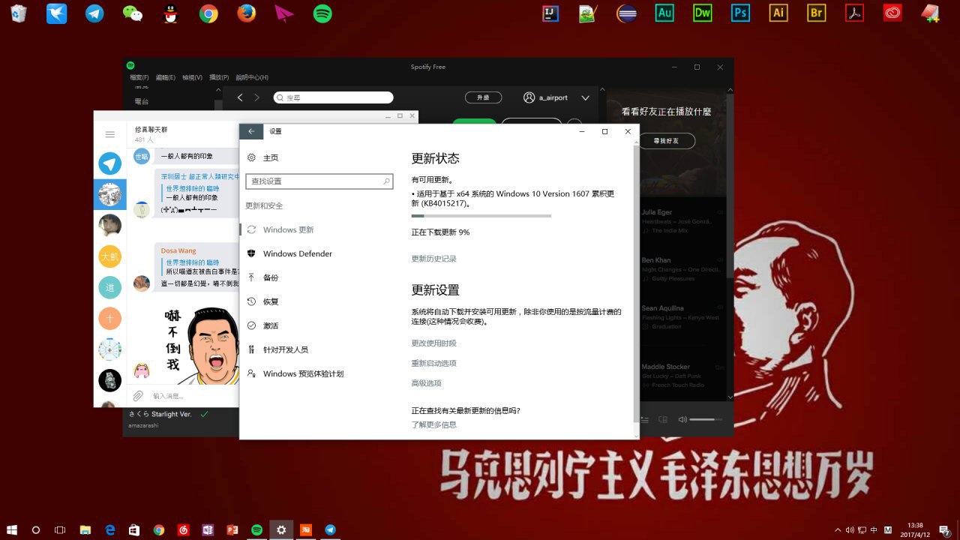Click the Spotify back navigation arrow

tap(240, 97)
